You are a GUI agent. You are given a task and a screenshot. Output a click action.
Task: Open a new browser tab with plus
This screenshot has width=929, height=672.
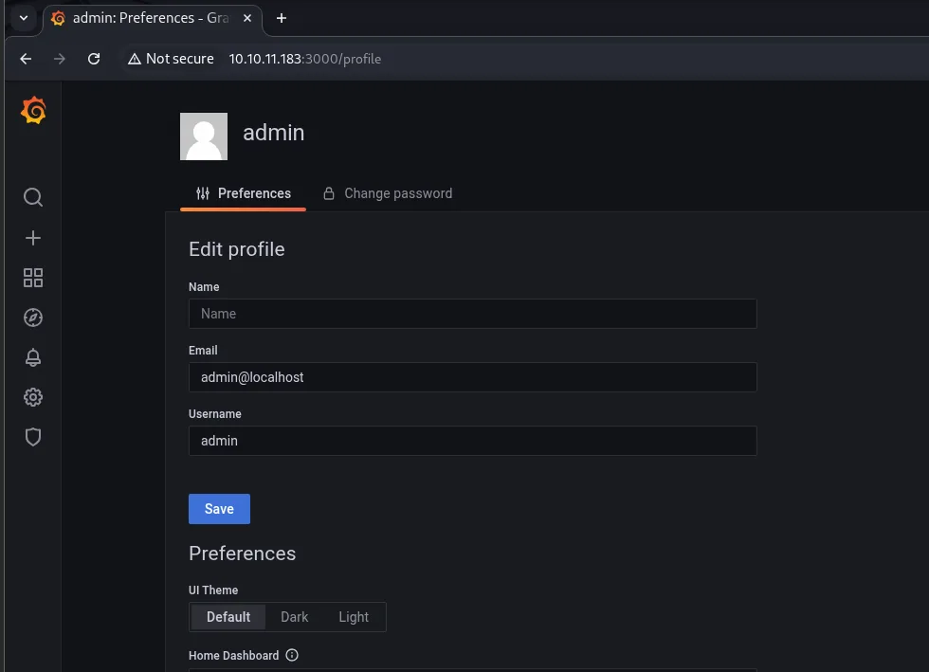click(282, 18)
